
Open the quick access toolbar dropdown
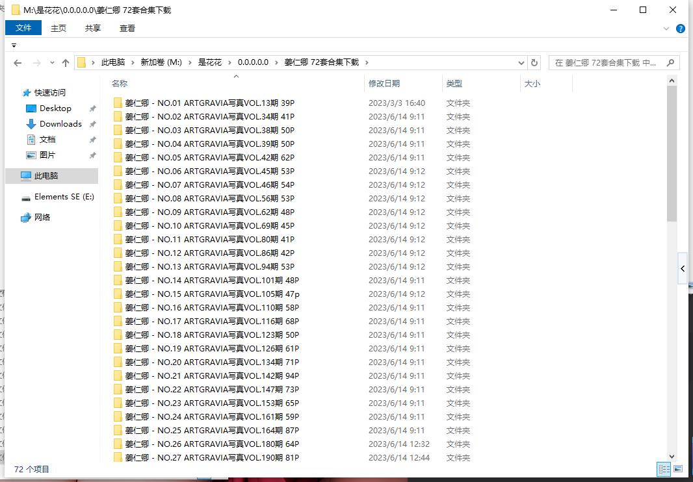tap(14, 45)
